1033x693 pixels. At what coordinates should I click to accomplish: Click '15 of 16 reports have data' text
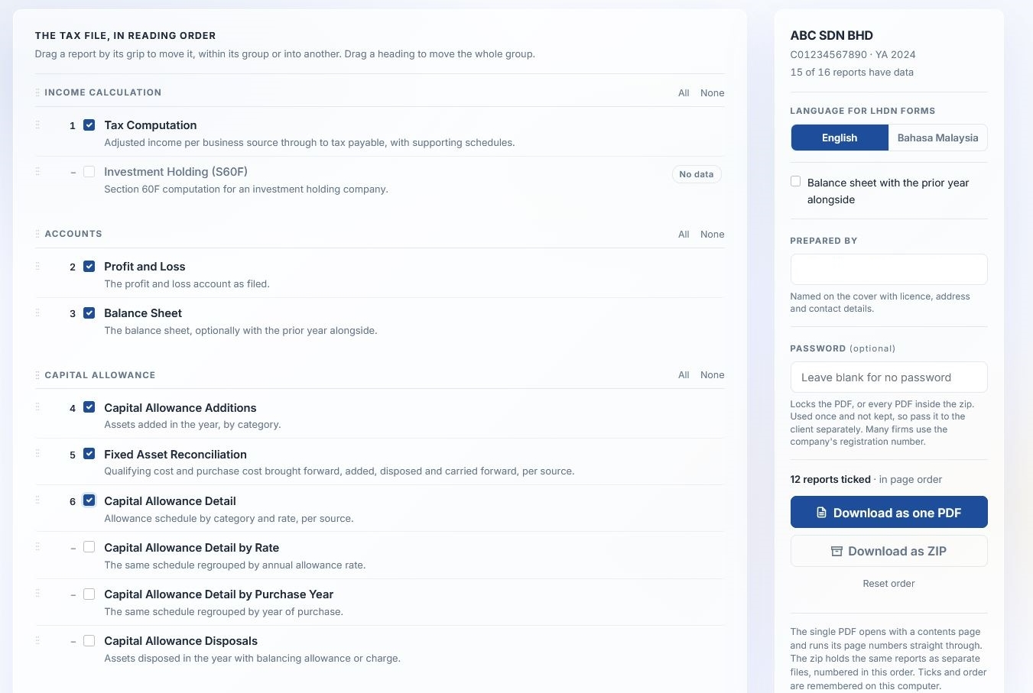coord(852,73)
